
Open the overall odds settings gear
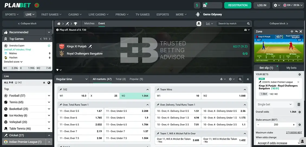tap(300, 112)
